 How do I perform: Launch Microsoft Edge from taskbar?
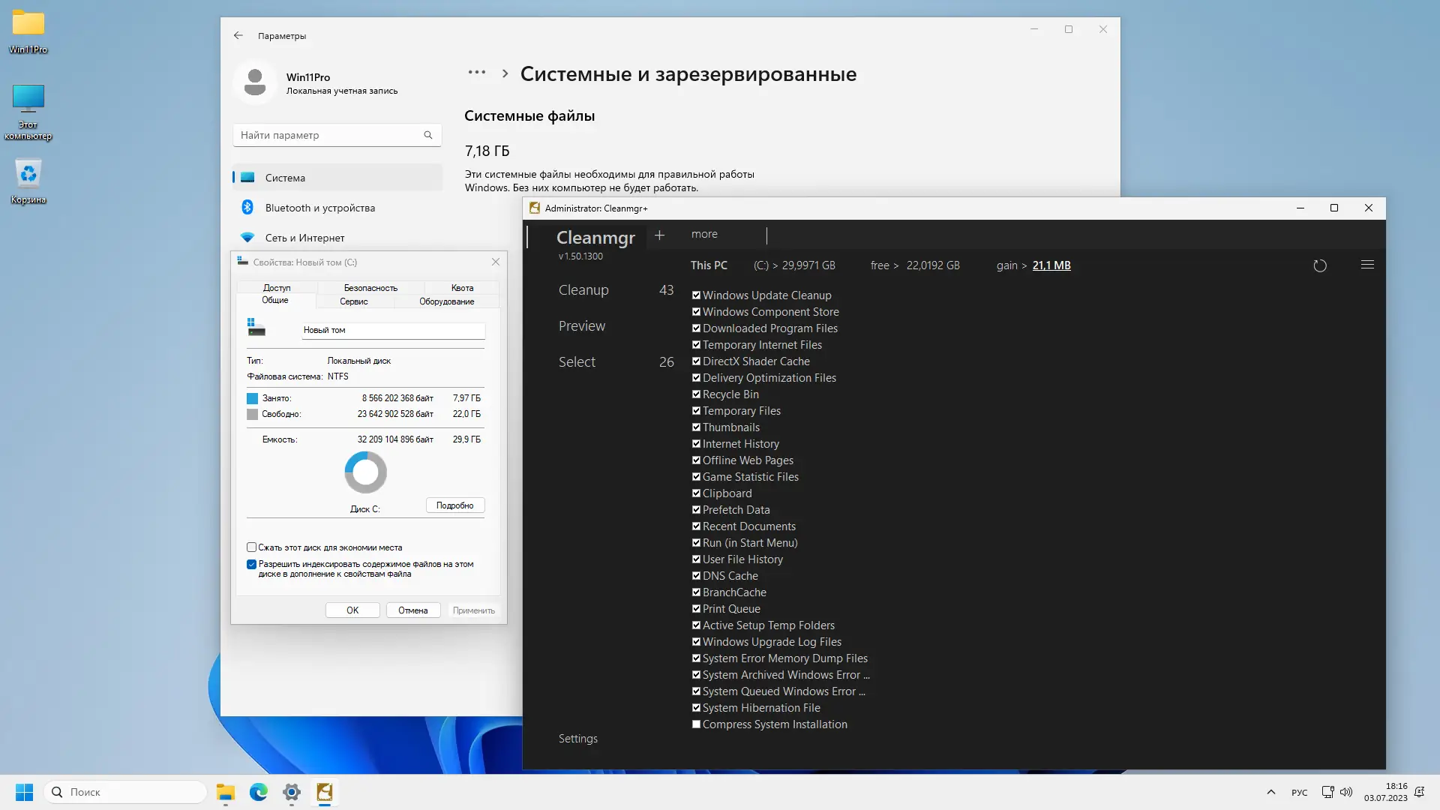[x=259, y=792]
